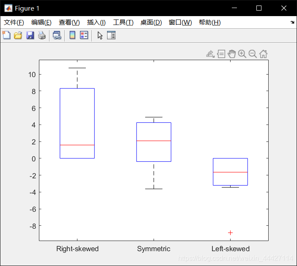Insert a colorbar with the toolbar icon
This screenshot has height=266, width=297.
coord(72,35)
